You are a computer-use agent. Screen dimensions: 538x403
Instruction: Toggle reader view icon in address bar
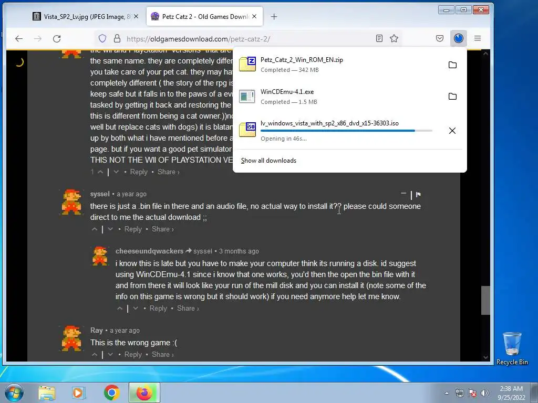[379, 38]
